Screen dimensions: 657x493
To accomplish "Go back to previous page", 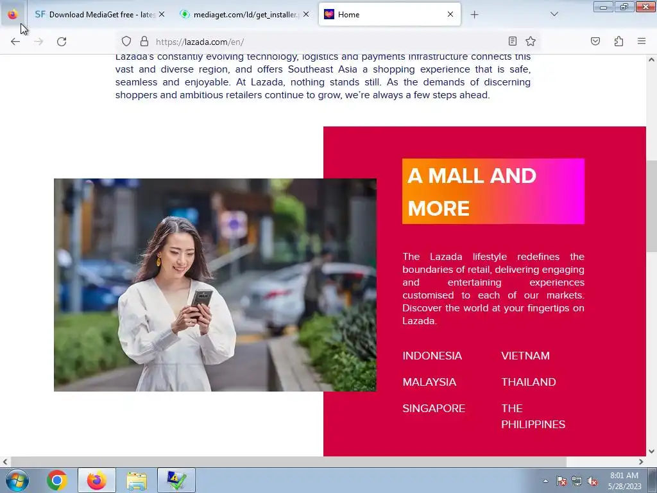I will [x=15, y=42].
